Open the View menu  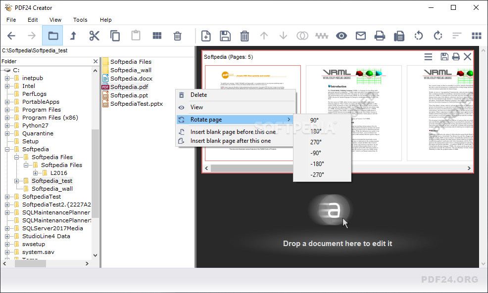tap(55, 20)
